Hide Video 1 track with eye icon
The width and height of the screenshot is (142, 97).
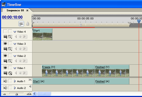point(5,68)
